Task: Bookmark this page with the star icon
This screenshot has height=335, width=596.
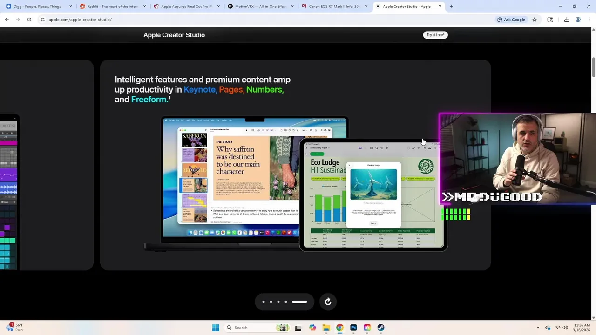Action: click(535, 20)
